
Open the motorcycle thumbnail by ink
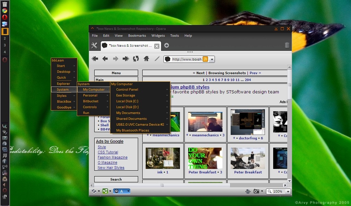163,158
